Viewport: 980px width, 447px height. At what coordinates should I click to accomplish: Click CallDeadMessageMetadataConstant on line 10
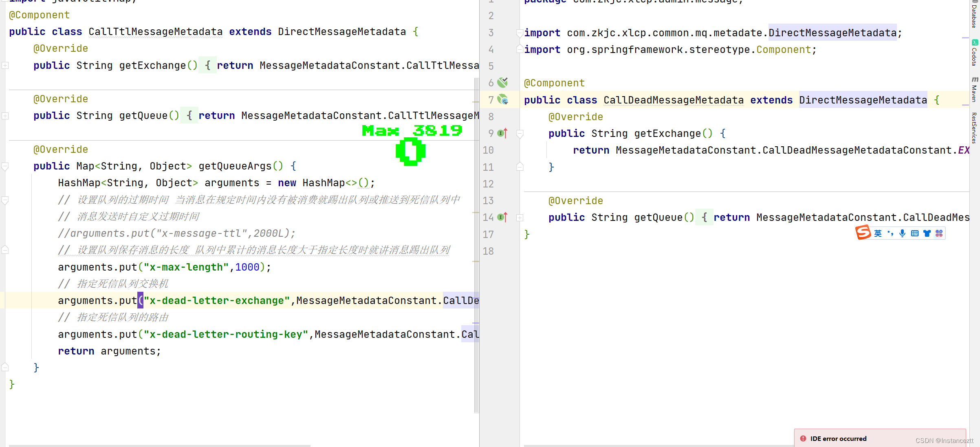pos(857,150)
